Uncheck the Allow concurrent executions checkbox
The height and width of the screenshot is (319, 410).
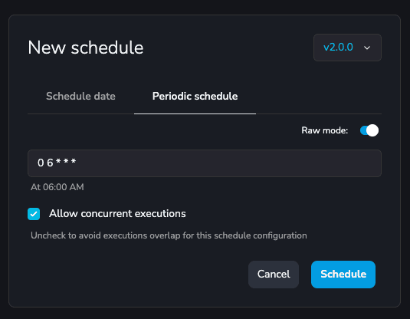coord(34,214)
